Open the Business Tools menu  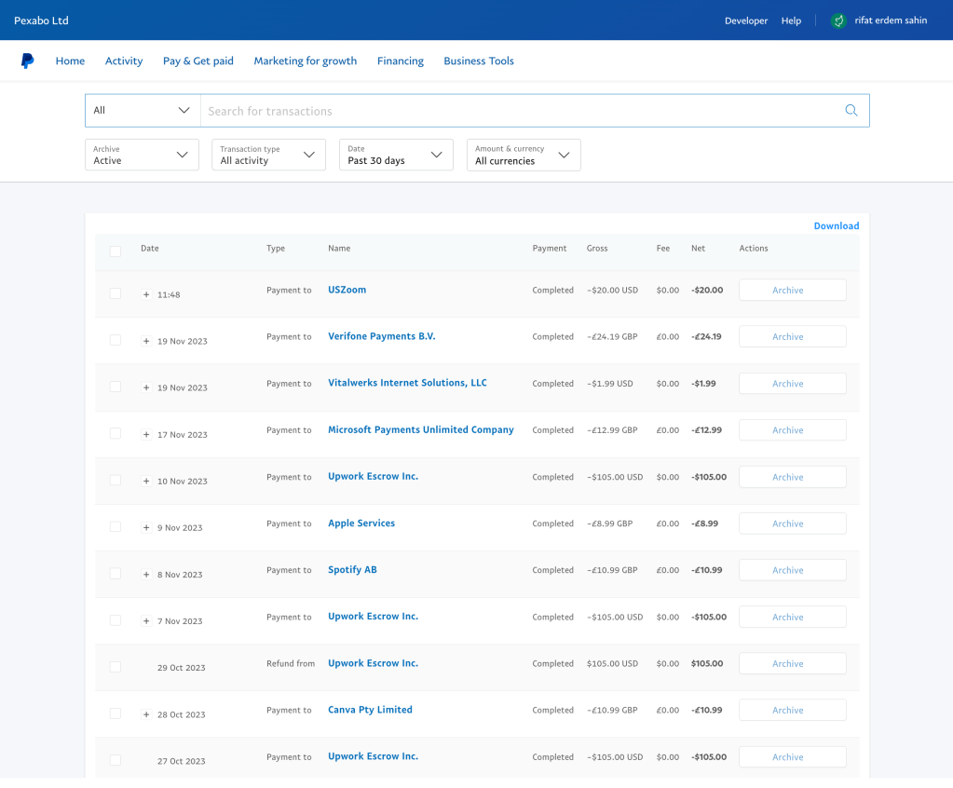point(479,61)
